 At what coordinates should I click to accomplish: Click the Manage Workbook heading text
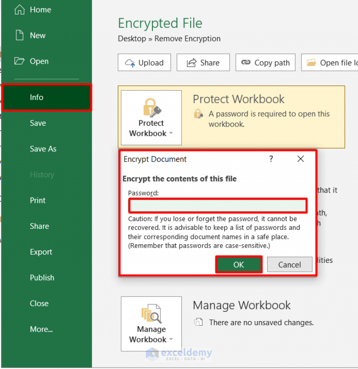pos(241,305)
